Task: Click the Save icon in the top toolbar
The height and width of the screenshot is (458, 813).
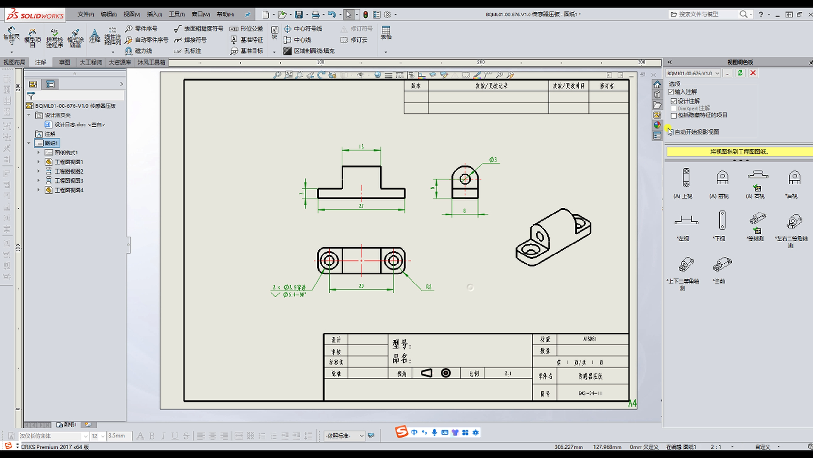Action: point(299,14)
